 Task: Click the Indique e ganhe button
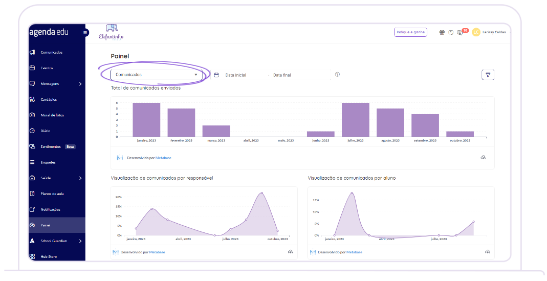point(410,32)
